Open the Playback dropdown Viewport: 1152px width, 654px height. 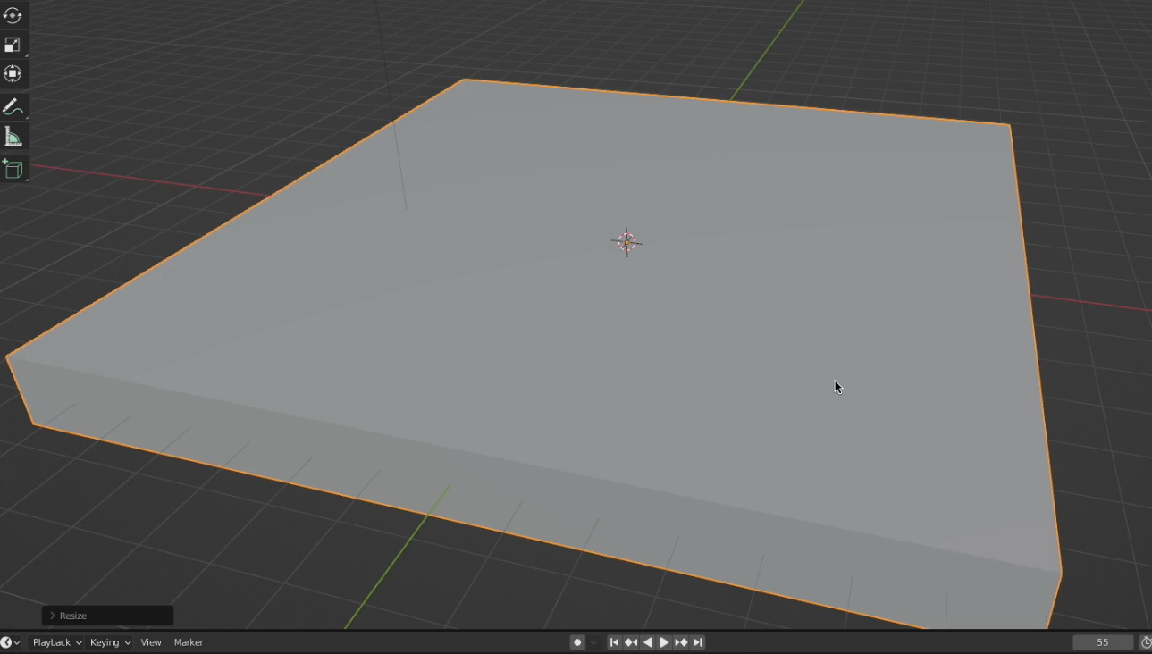pos(56,642)
